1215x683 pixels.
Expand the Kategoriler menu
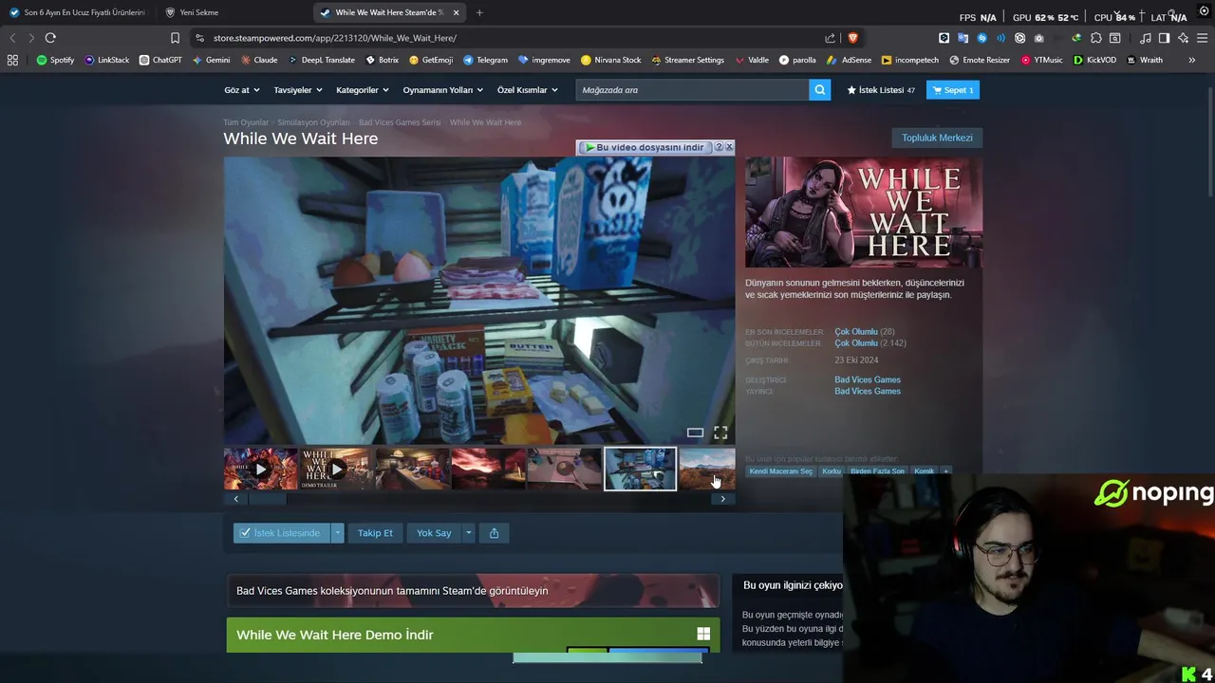click(363, 90)
